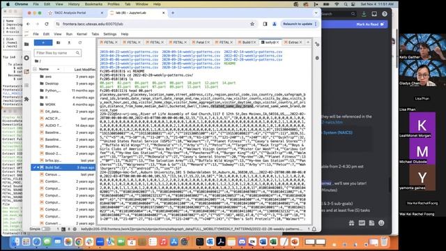This screenshot has height=251, width=446.
Task: Open a new Chrome tab with plus
Action: tap(173, 13)
